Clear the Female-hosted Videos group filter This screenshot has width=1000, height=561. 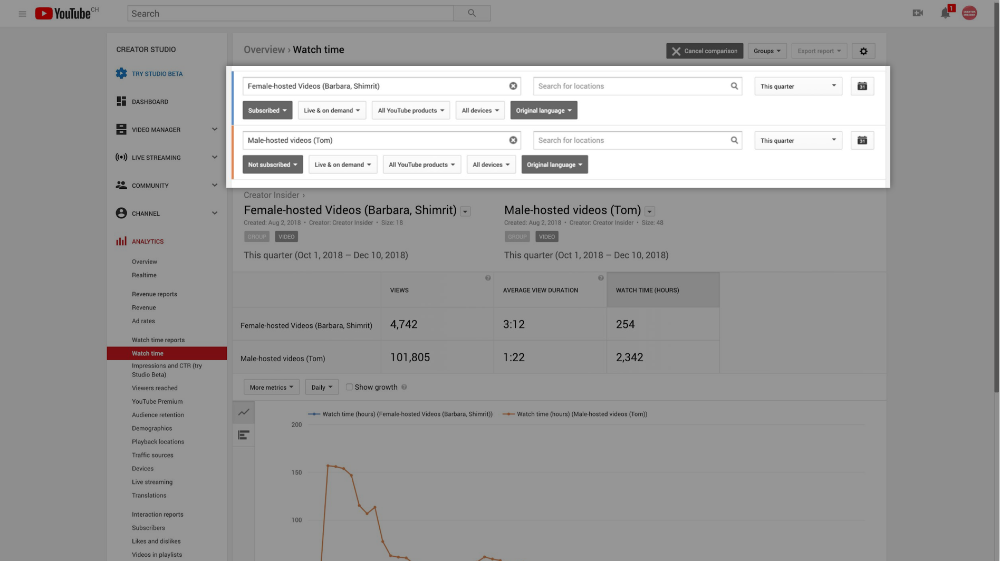click(513, 86)
